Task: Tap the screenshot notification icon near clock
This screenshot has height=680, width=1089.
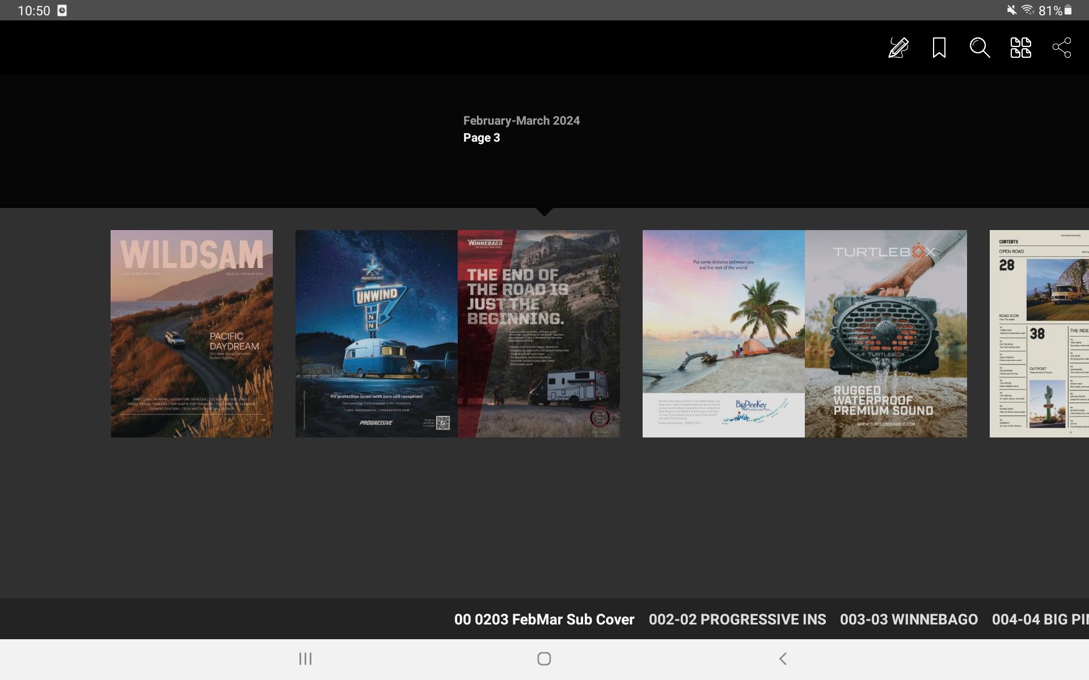Action: point(62,10)
